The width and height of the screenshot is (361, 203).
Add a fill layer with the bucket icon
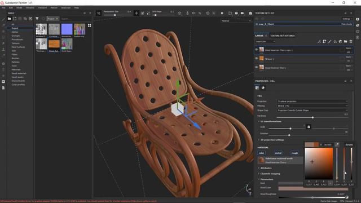335,41
